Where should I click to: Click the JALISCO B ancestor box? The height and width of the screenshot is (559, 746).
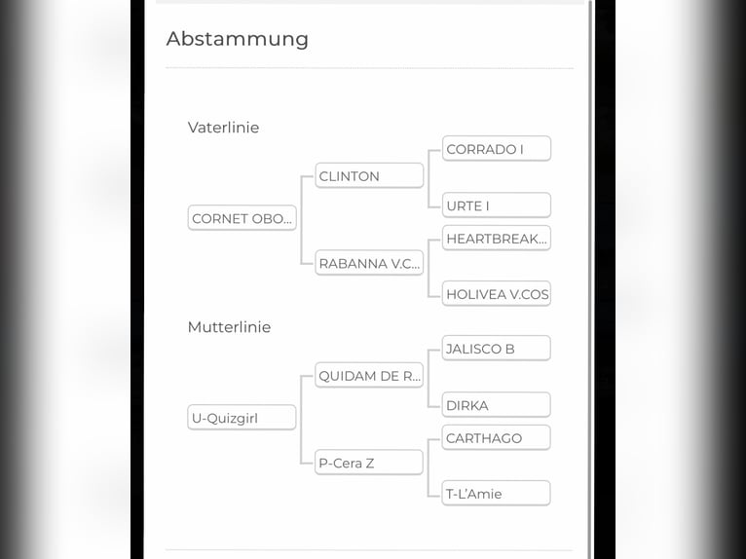497,349
